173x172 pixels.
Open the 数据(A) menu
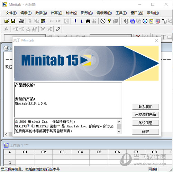point(41,13)
